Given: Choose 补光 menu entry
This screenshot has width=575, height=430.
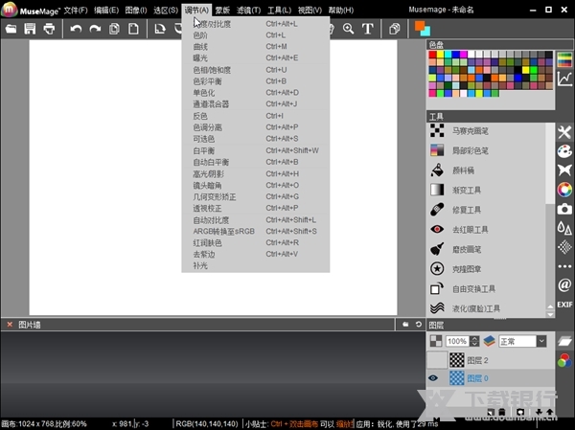Looking at the screenshot, I should click(256, 265).
